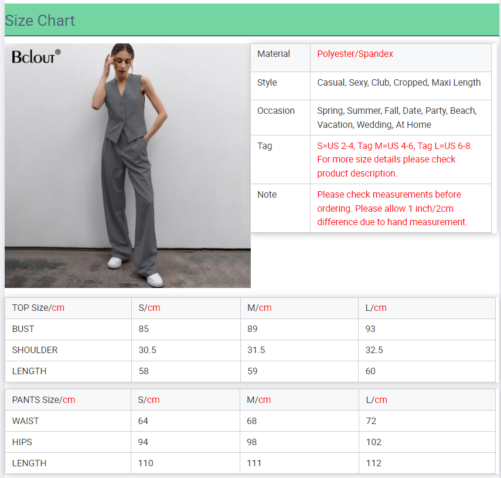Click the Casual, Sexy, Club style text

pos(398,83)
